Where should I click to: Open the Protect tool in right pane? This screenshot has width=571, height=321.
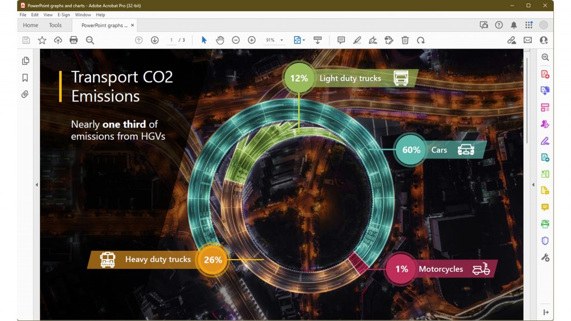coord(545,240)
